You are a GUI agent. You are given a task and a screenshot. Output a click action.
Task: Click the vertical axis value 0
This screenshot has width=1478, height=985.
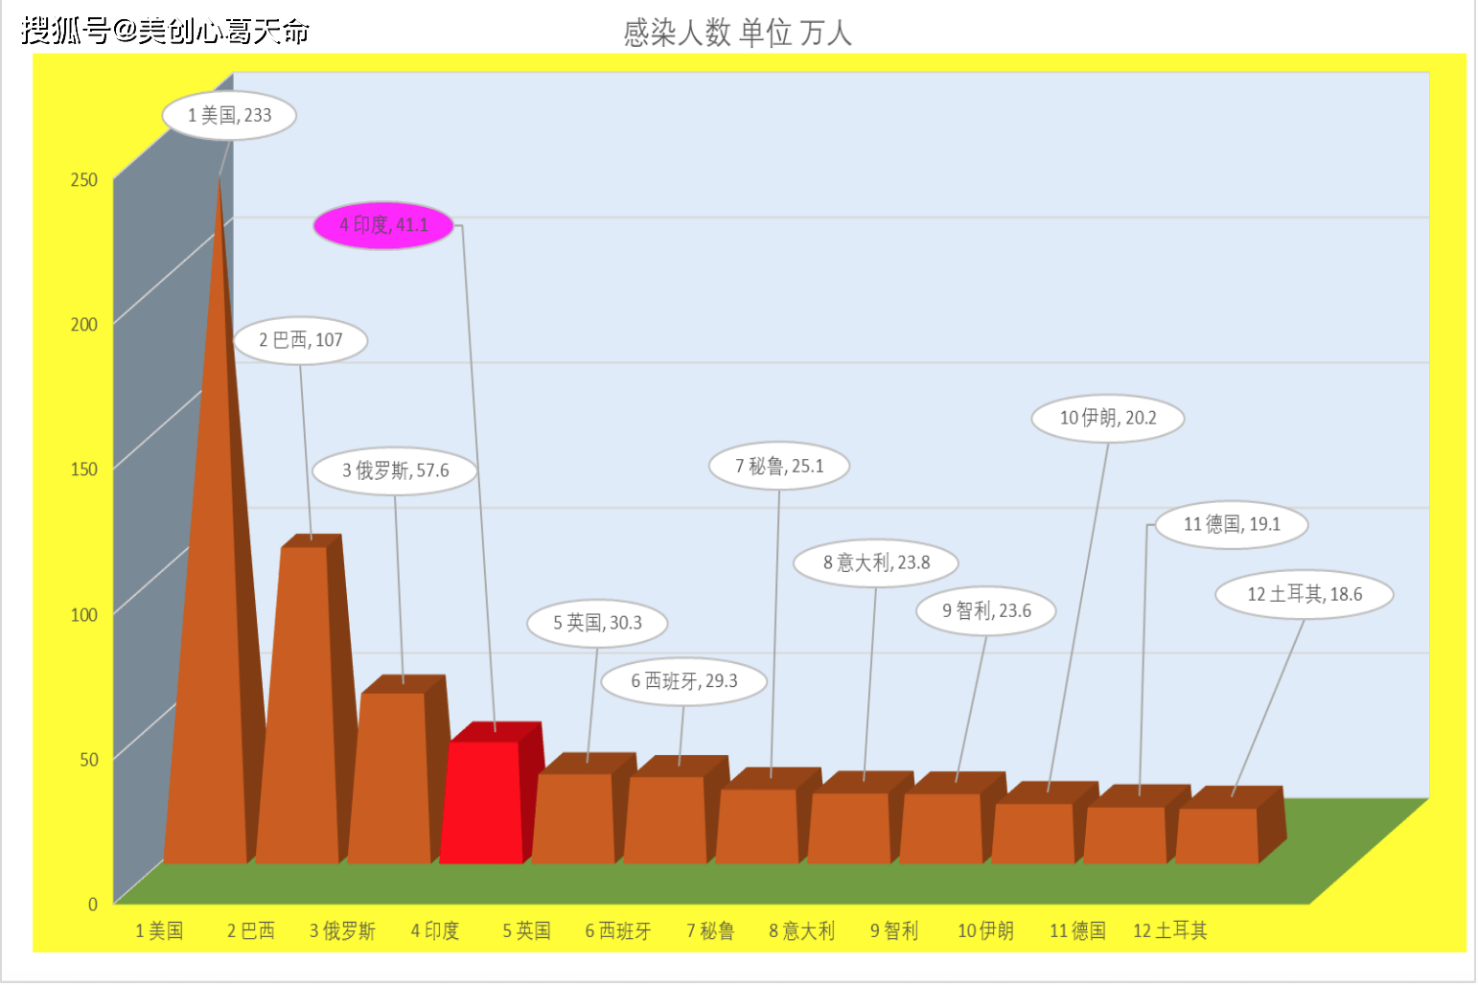(93, 905)
